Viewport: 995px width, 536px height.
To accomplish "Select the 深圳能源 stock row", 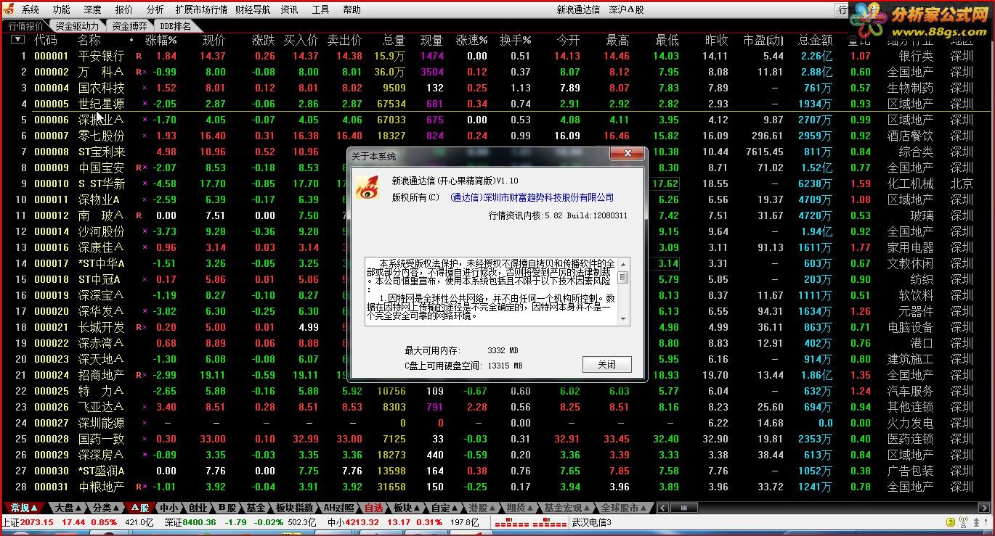I will [497, 423].
